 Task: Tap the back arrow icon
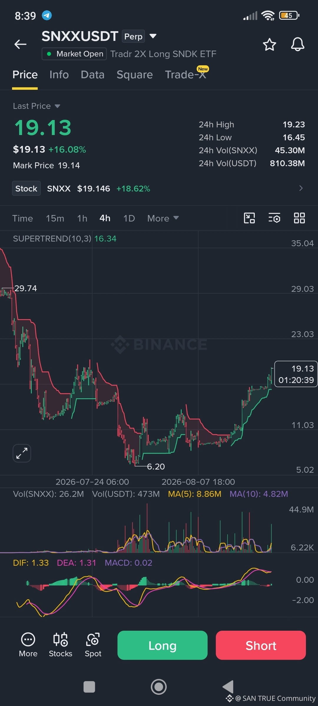point(20,44)
